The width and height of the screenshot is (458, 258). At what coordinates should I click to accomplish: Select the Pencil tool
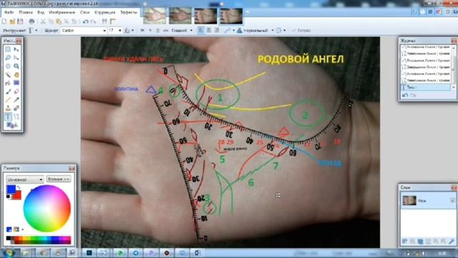pyautogui.click(x=8, y=100)
